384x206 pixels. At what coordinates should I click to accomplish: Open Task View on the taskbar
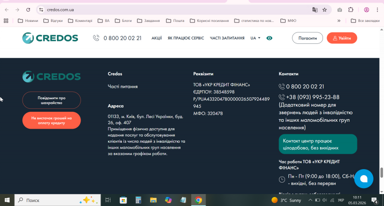[108, 200]
